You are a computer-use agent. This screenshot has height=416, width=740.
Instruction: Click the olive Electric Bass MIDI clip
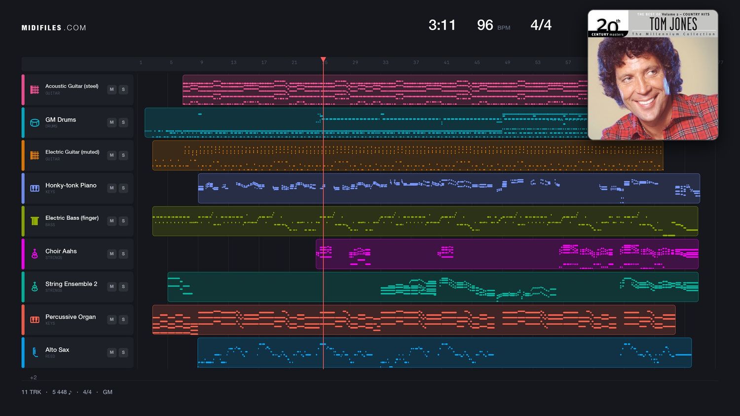coord(425,221)
